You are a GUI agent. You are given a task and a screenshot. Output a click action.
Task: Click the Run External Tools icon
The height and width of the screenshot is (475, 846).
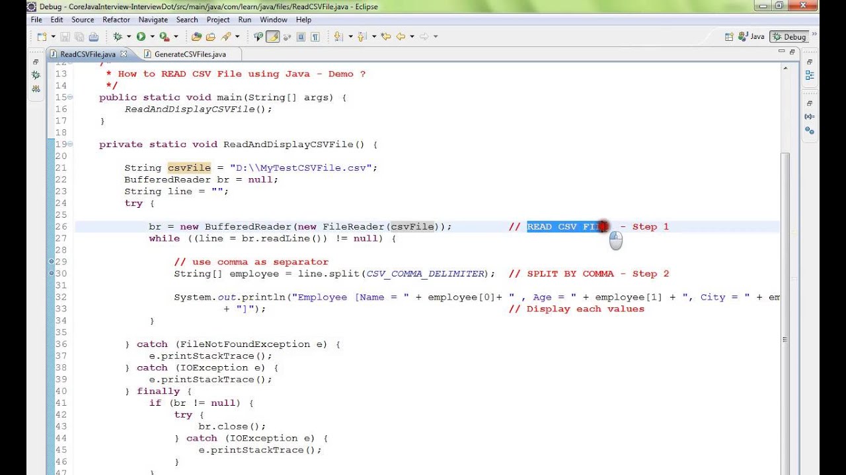(x=164, y=37)
